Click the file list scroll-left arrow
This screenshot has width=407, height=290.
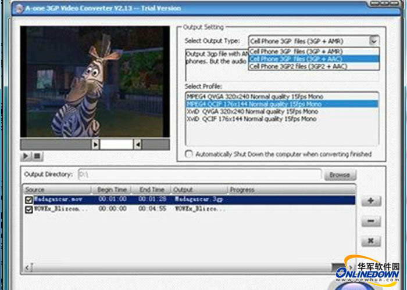point(28,267)
